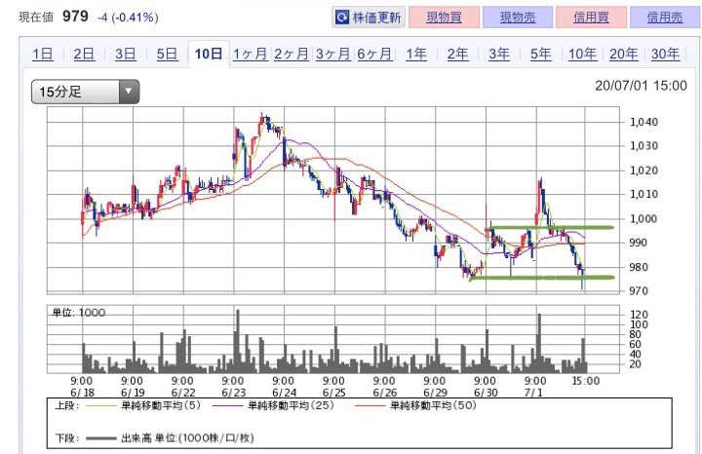Click the 970 price axis label

coord(639,290)
